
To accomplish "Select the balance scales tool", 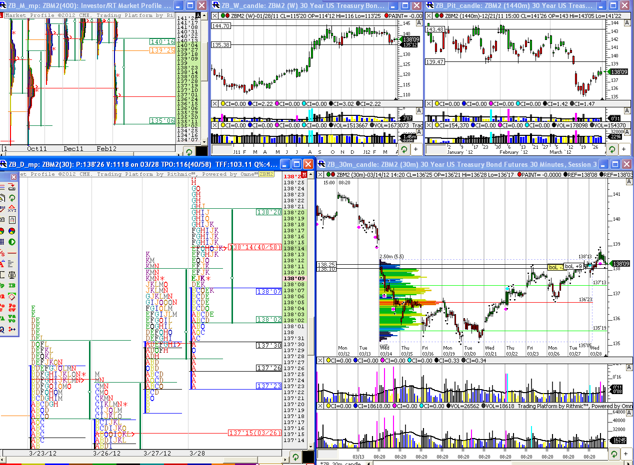I will pos(12,275).
